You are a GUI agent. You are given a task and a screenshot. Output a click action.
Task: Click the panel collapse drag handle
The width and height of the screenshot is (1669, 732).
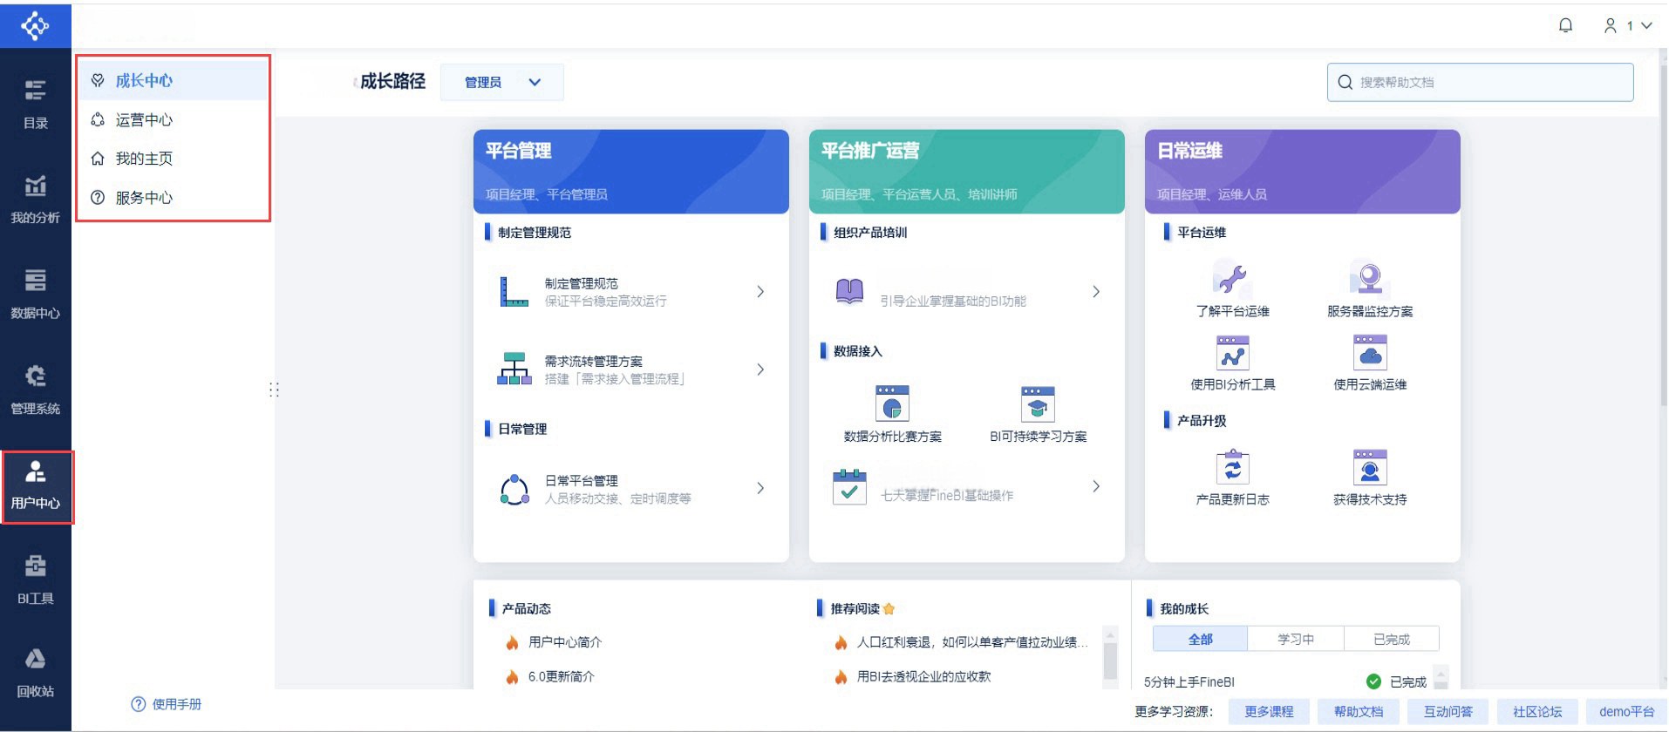point(274,389)
